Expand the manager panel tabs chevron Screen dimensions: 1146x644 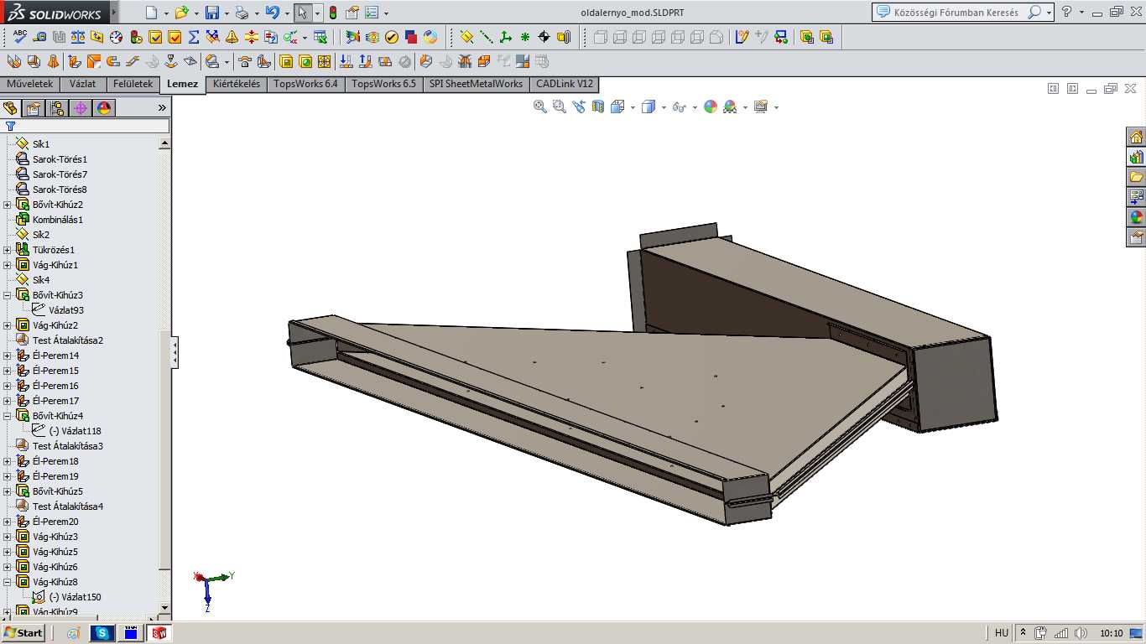coord(162,107)
